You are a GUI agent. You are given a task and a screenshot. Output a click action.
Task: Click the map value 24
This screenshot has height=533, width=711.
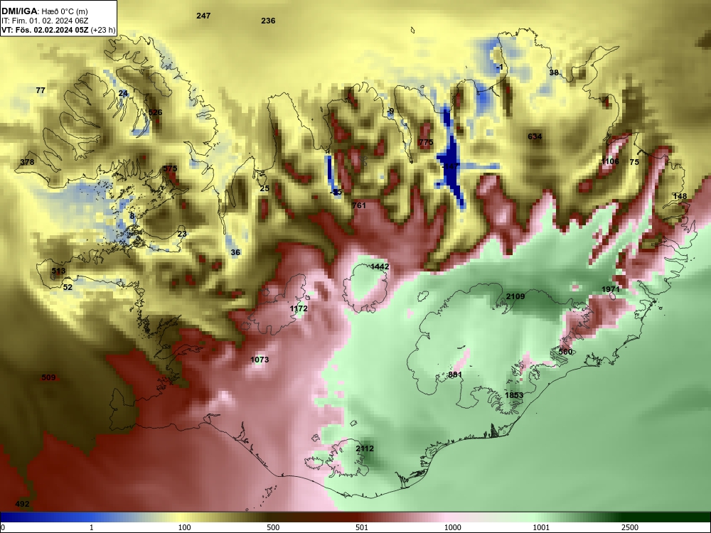[x=123, y=93]
